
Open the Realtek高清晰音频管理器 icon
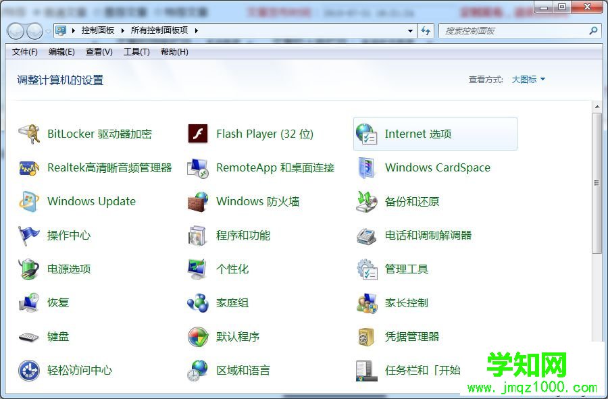[29, 167]
